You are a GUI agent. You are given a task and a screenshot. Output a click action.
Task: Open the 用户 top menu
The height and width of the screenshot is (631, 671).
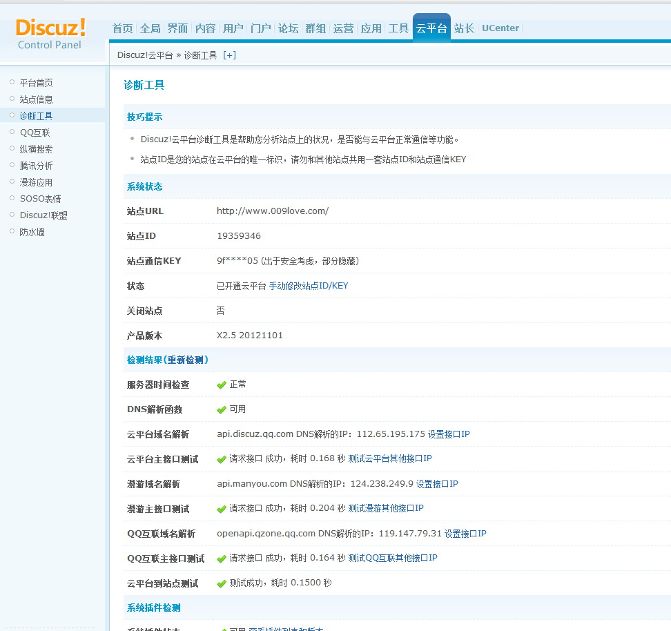[233, 29]
